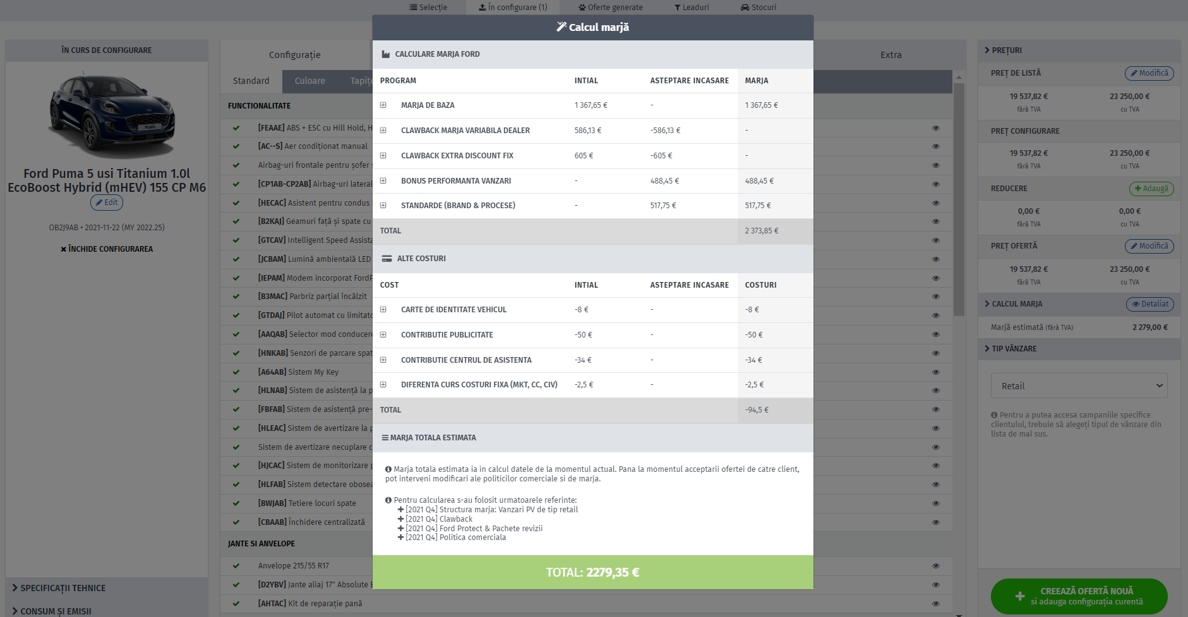Open the Leaduri tab
1188x617 pixels.
[x=692, y=8]
